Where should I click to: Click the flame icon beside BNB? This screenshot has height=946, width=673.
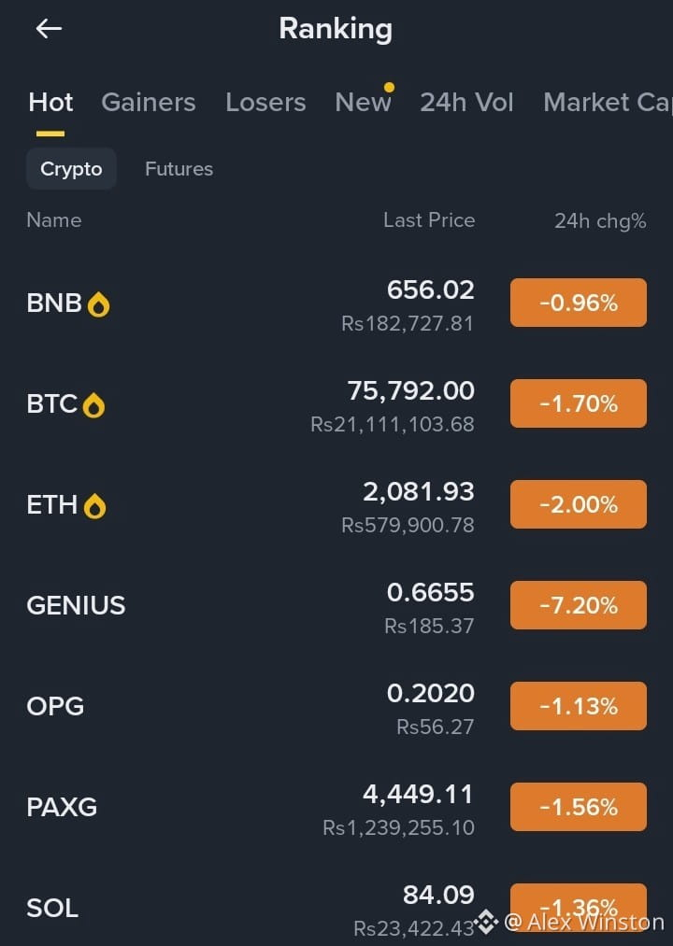tap(98, 304)
